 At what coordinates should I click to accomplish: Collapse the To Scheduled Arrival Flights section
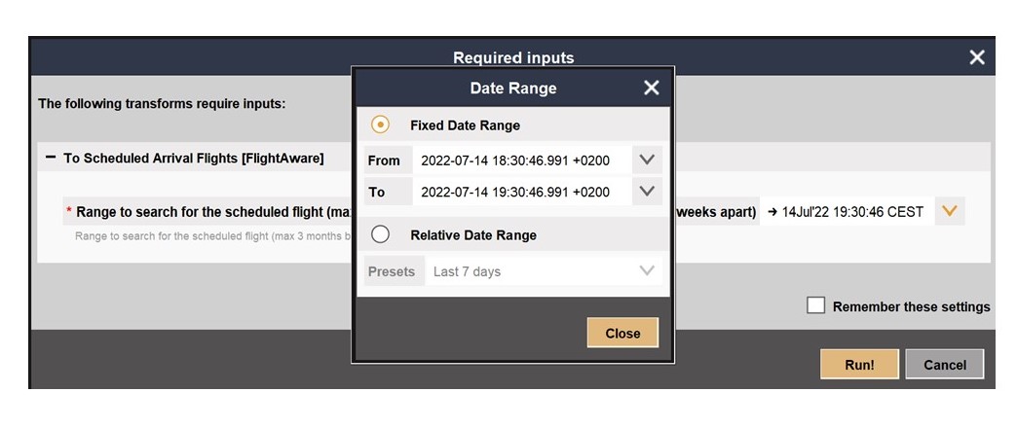[51, 158]
